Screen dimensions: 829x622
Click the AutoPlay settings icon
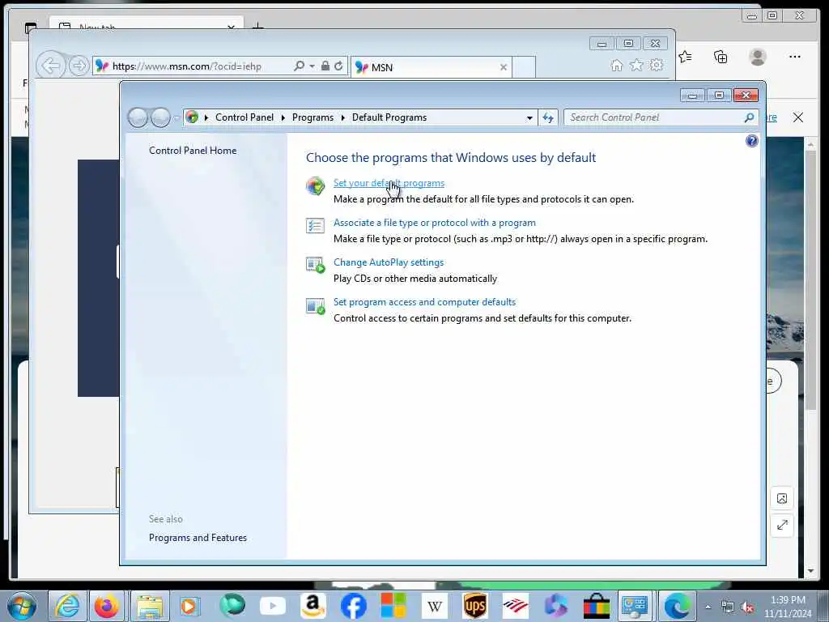[x=315, y=265]
